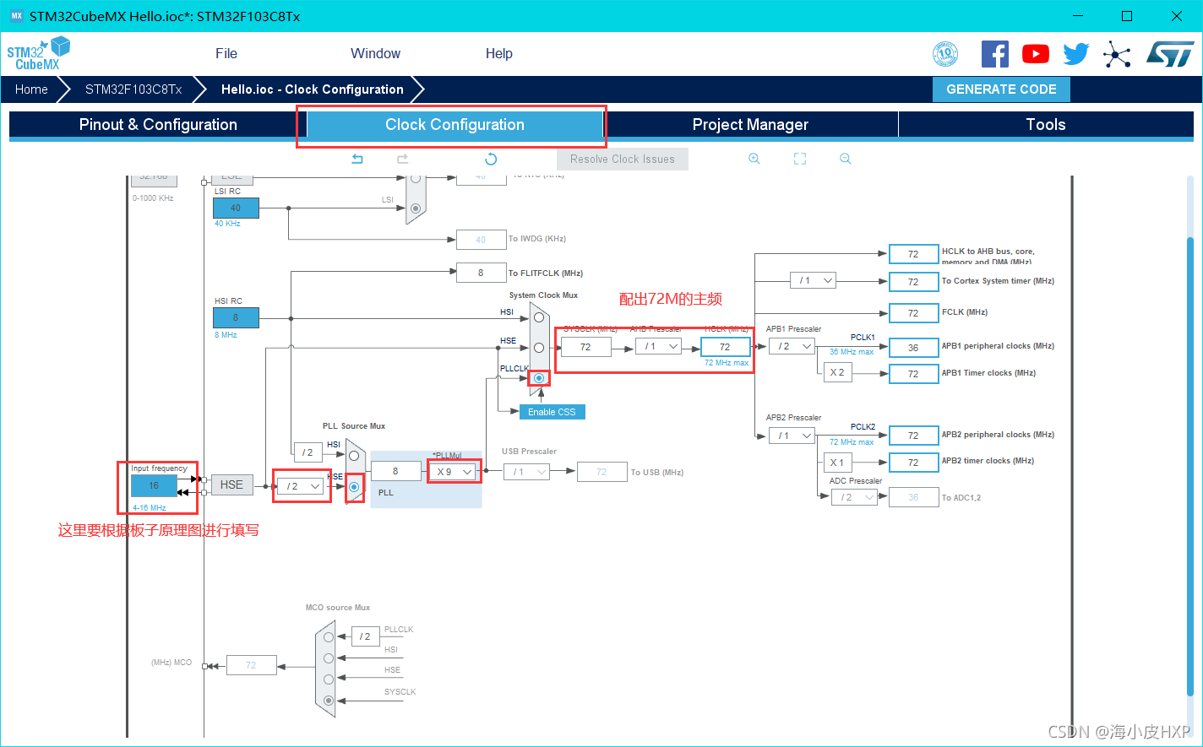Click the HSI RC 8 MHz block
Screen dimensions: 1203x747
[x=236, y=317]
